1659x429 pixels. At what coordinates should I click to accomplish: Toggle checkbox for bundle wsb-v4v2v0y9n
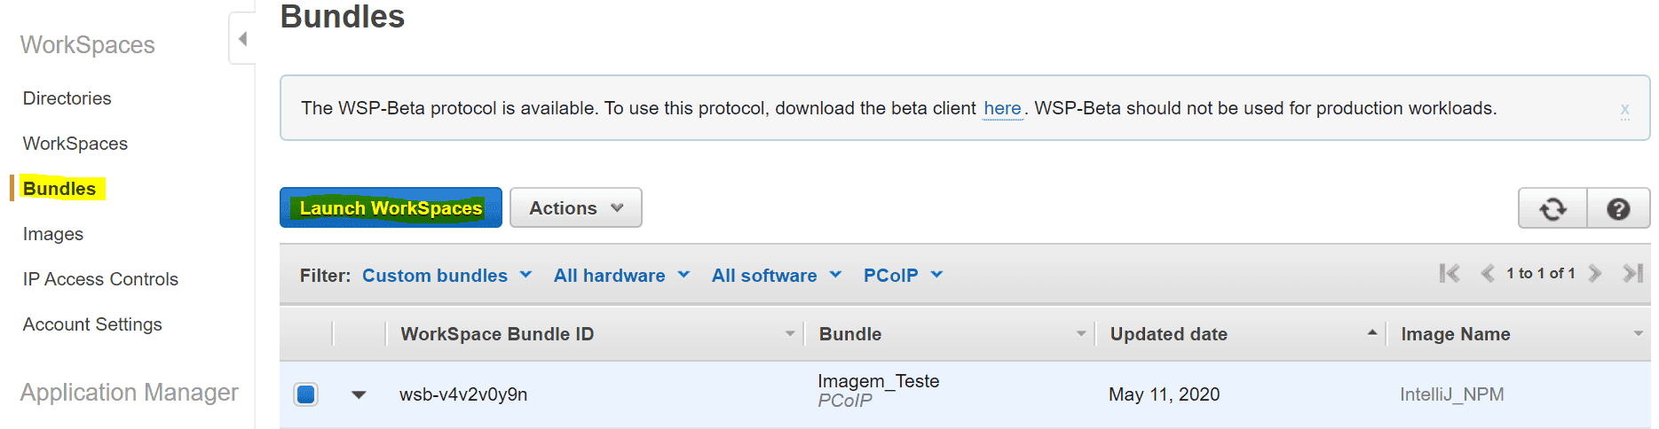[x=306, y=394]
